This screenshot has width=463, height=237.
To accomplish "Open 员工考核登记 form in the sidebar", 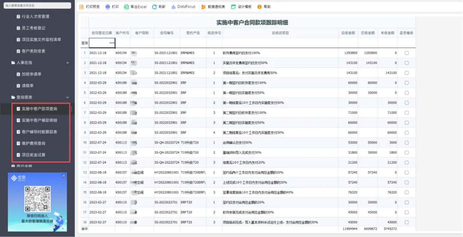I will click(31, 28).
